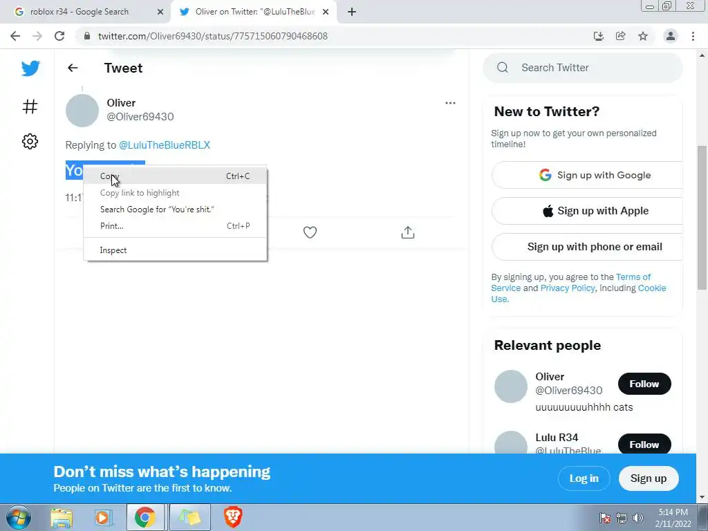Click Log in on the bottom banner
This screenshot has width=708, height=531.
tap(584, 478)
